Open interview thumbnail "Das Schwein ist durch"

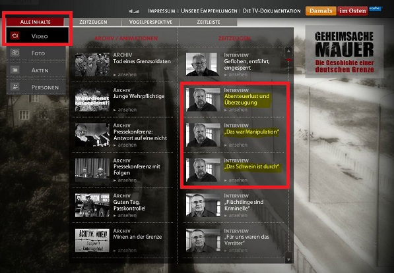(203, 170)
